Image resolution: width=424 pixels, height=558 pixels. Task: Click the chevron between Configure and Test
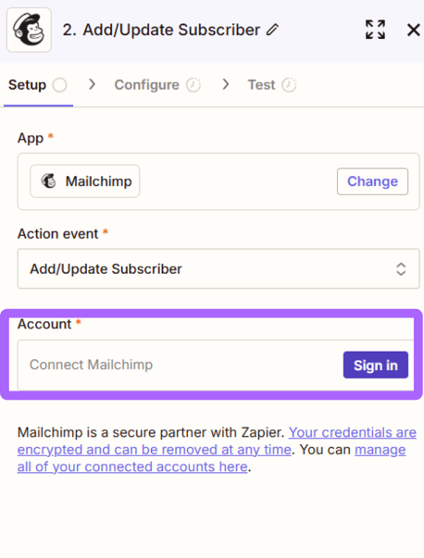225,85
